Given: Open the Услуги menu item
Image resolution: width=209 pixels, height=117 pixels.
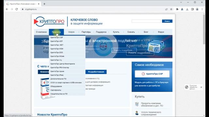Looking at the screenshot, I should click(x=71, y=32).
